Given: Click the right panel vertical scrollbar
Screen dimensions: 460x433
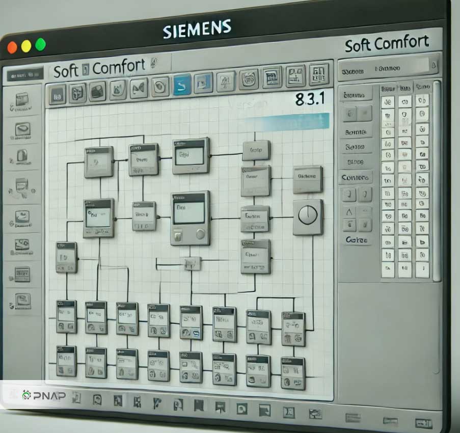Looking at the screenshot, I should (x=437, y=180).
